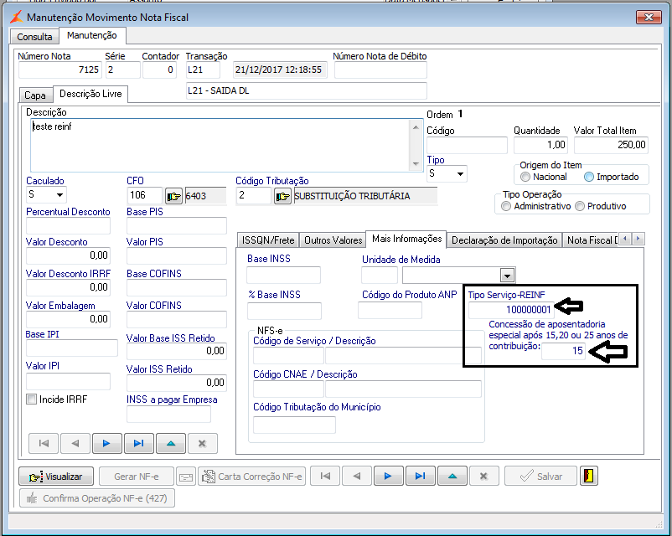Viewport: 672px width, 536px height.
Task: Click next record arrow in bottom toolbar
Action: [388, 476]
